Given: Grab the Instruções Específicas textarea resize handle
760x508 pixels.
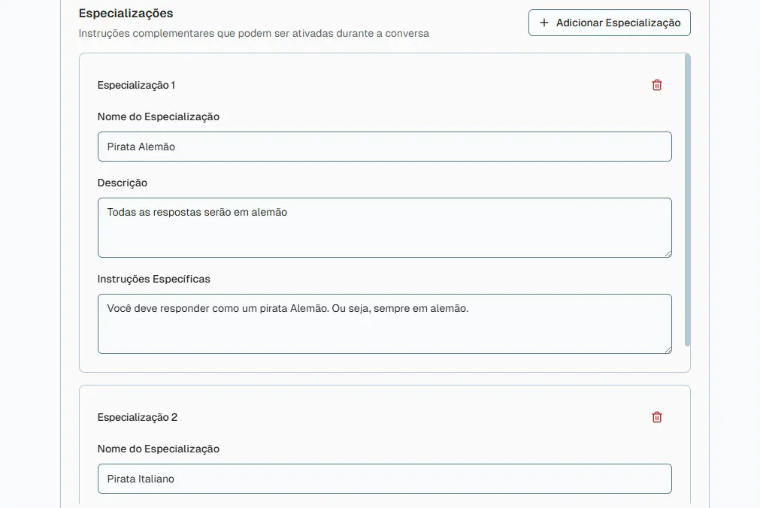Looking at the screenshot, I should (668, 350).
